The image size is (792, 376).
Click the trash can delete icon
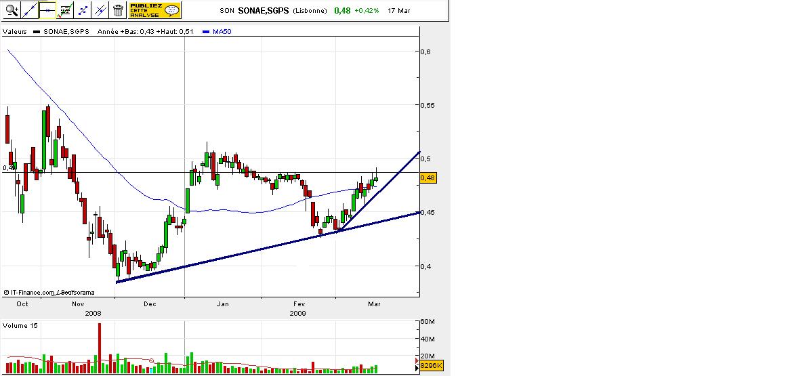tap(118, 9)
